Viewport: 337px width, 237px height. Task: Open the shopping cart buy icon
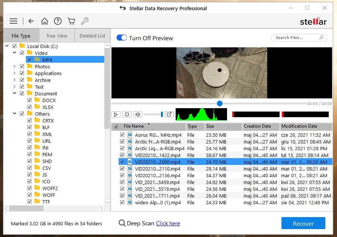click(x=71, y=21)
